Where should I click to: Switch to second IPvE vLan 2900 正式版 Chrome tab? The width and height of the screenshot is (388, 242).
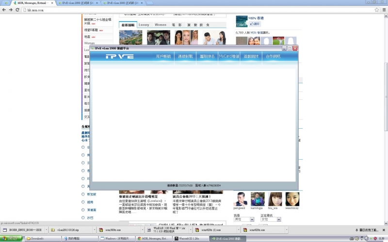coord(123,3)
